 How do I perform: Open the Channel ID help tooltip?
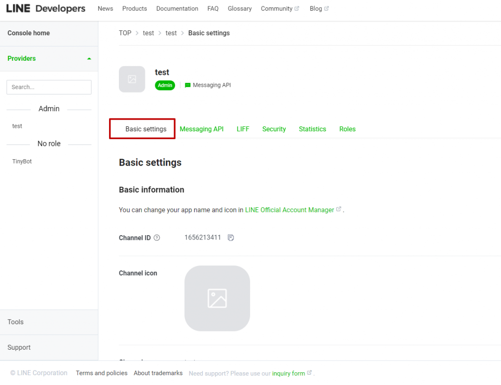pyautogui.click(x=156, y=238)
